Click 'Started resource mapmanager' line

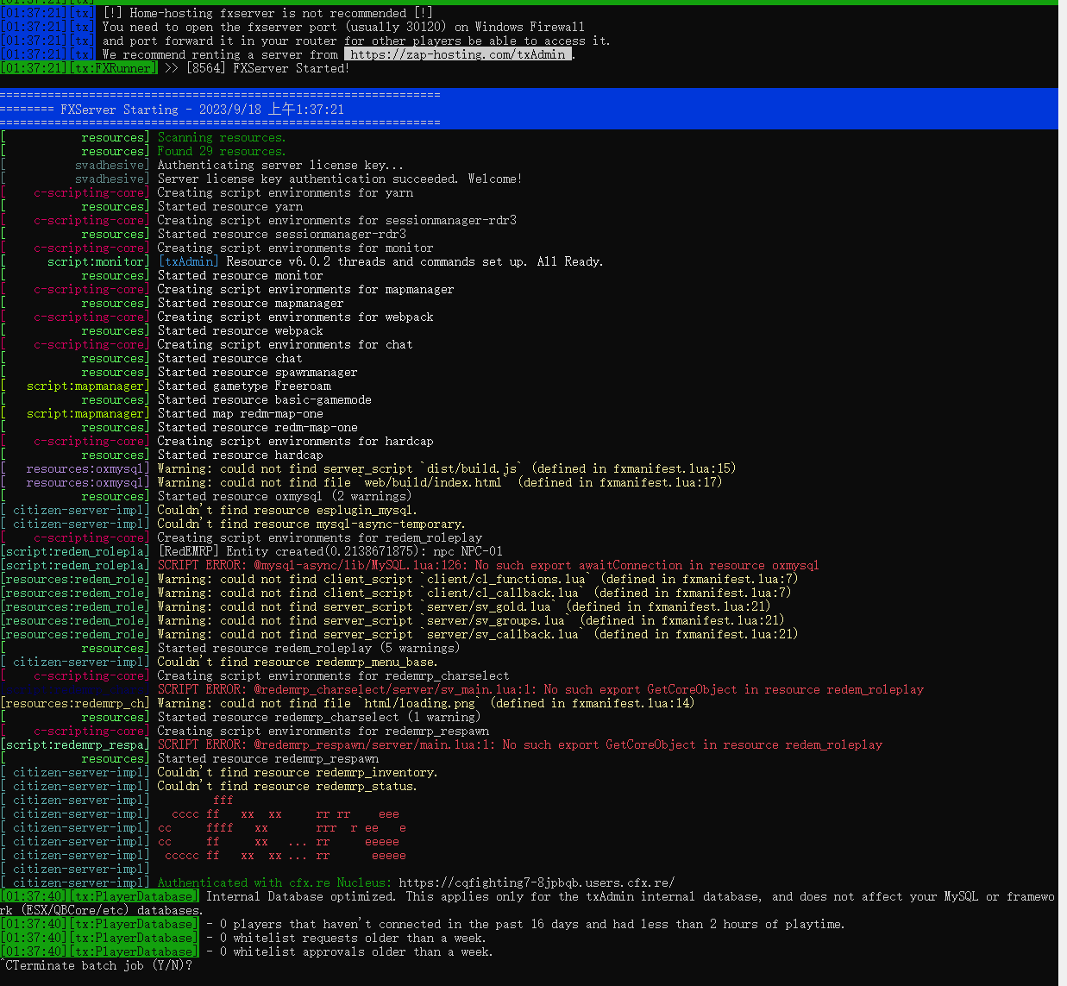250,303
